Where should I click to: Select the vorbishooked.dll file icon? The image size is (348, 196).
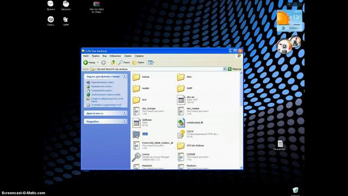pos(181,123)
